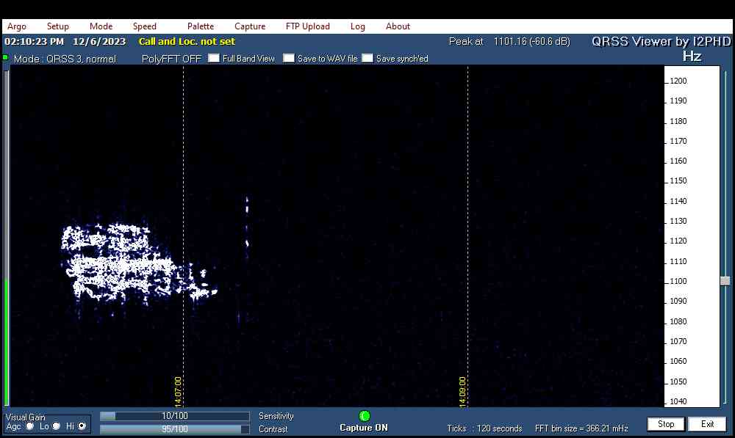Click the green audio level meter bar
This screenshot has width=735, height=438.
pyautogui.click(x=6, y=342)
